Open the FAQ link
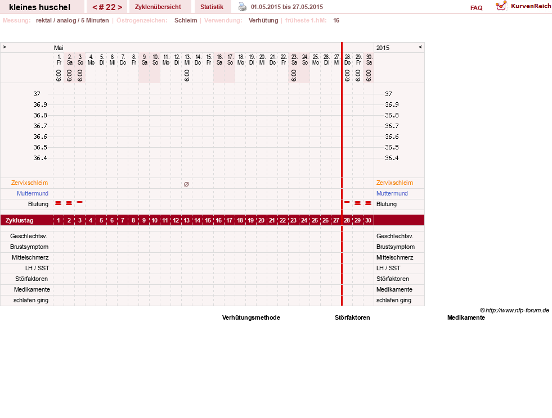The height and width of the screenshot is (418, 552). [x=476, y=8]
